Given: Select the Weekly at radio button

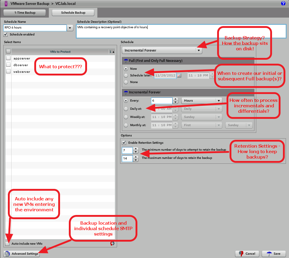Looking at the screenshot, I should pos(126,117).
